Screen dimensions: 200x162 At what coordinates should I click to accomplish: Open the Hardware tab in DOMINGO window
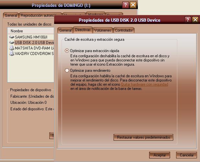tap(96, 13)
